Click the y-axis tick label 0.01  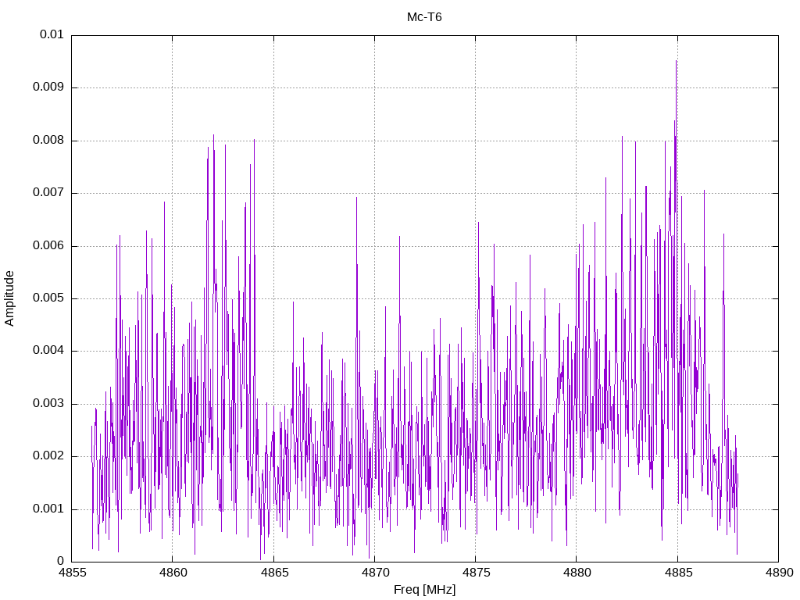coord(52,34)
